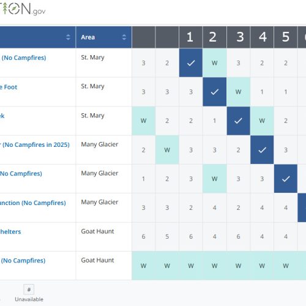Viewport: 306px width, 306px height.
Task: Select W walk-up cell in first row day 2
Action: pyautogui.click(x=214, y=63)
